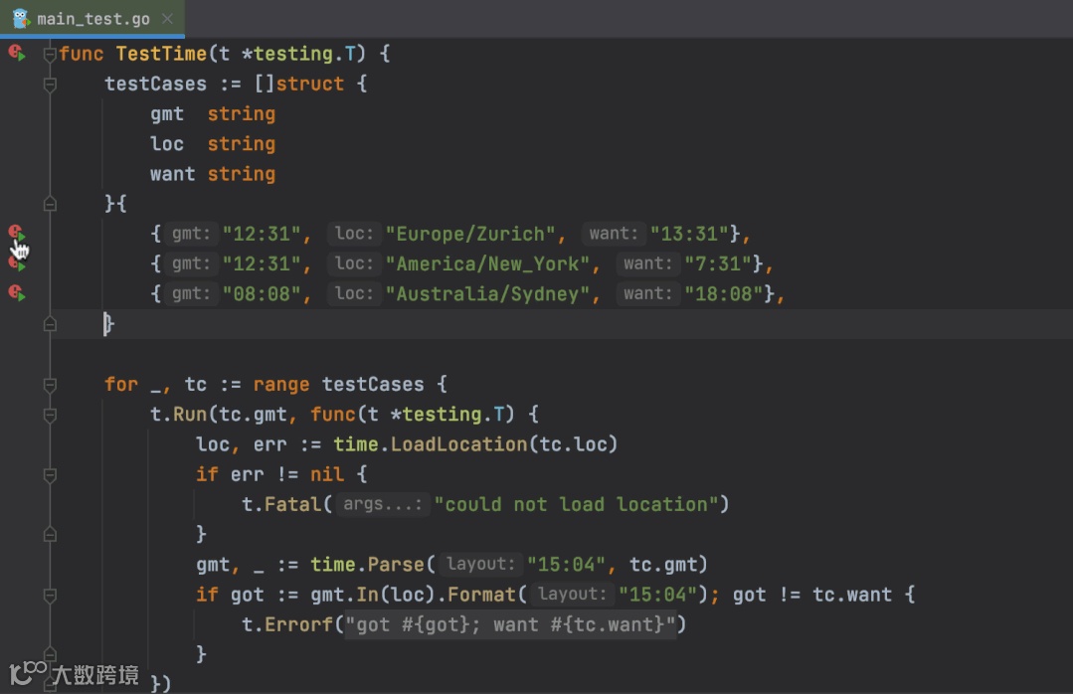Collapse the if got := gmt.In block
Screen dimensions: 1073x694
[50, 596]
